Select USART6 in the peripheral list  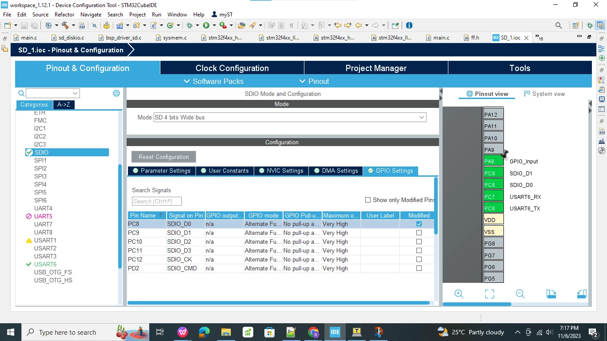(x=45, y=264)
